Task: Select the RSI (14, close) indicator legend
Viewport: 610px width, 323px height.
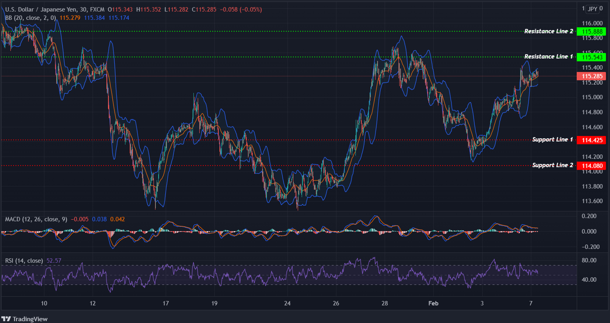Action: click(x=24, y=260)
